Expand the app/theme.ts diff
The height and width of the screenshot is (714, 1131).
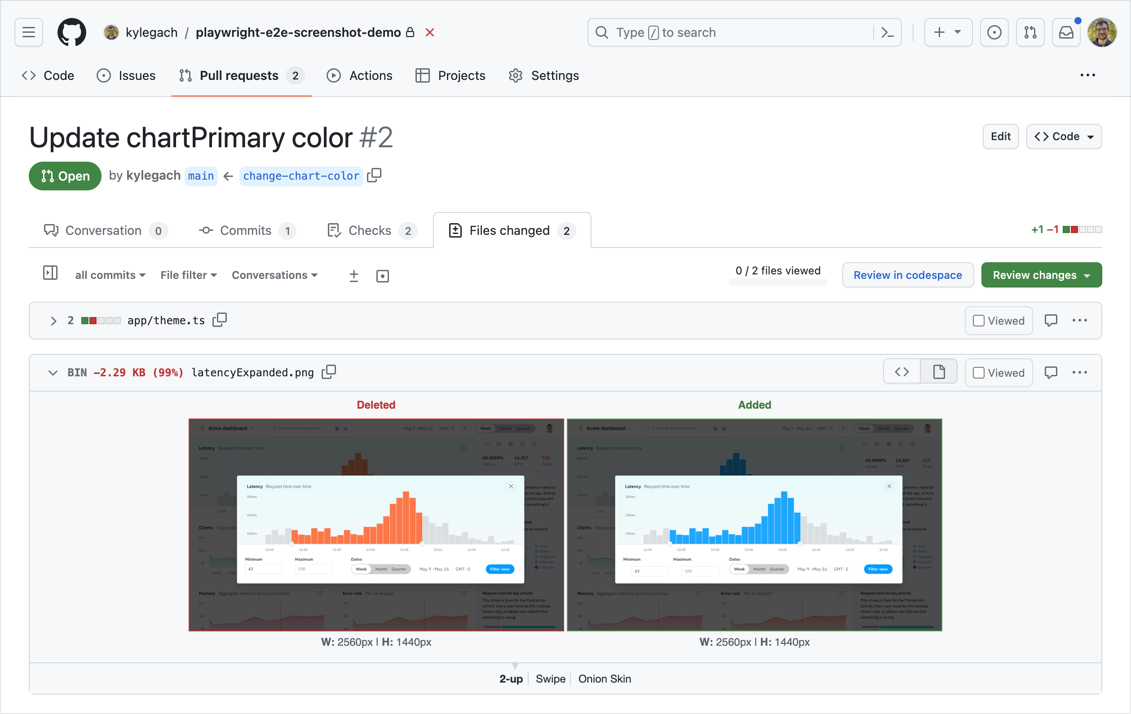(x=53, y=321)
